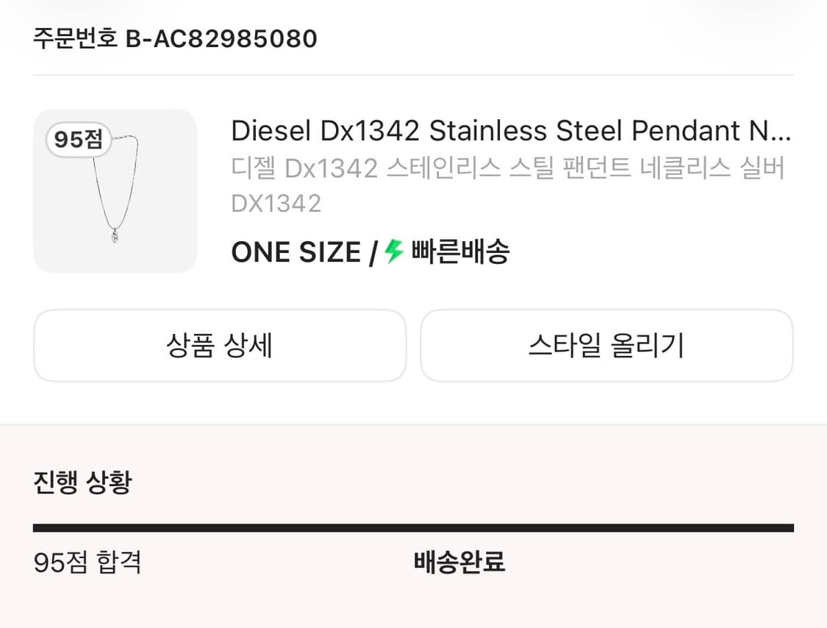The image size is (827, 628).
Task: Select the 95점 inspection score badge
Action: 78,140
